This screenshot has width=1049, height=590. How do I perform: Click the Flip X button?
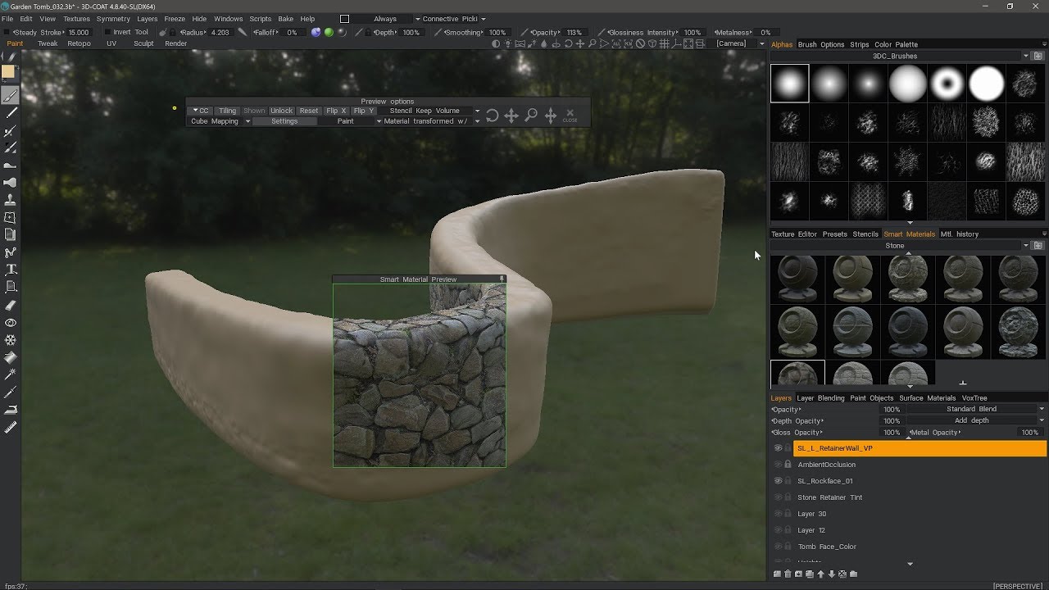pos(336,111)
